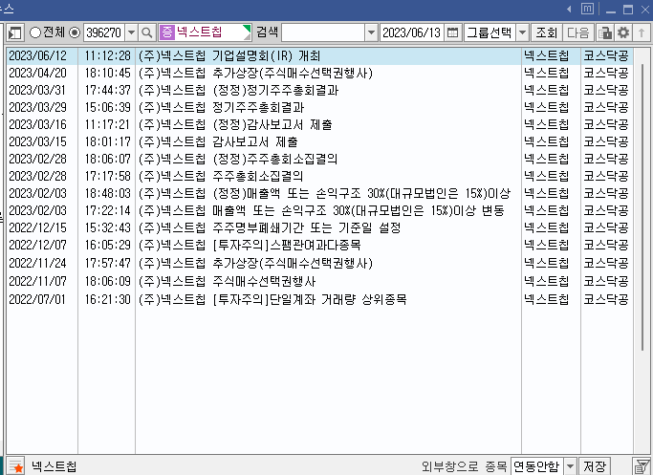653x475 pixels.
Task: Click the magnifier stock search icon
Action: 146,32
